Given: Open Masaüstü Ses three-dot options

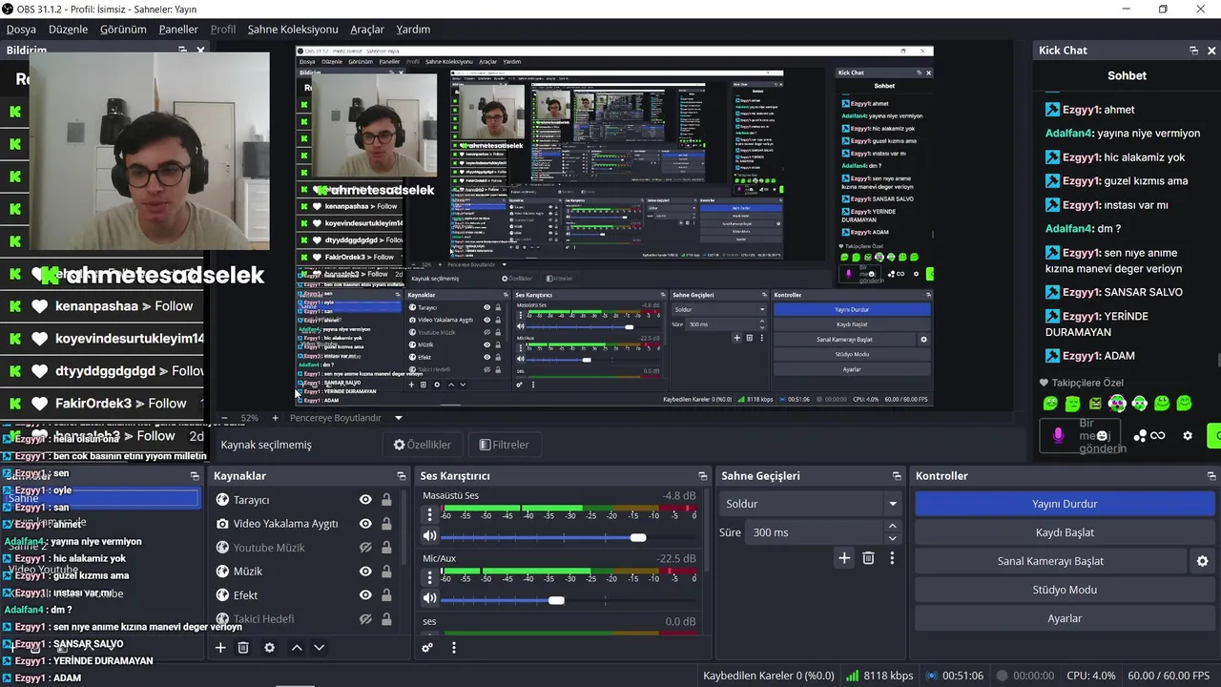Looking at the screenshot, I should point(430,515).
